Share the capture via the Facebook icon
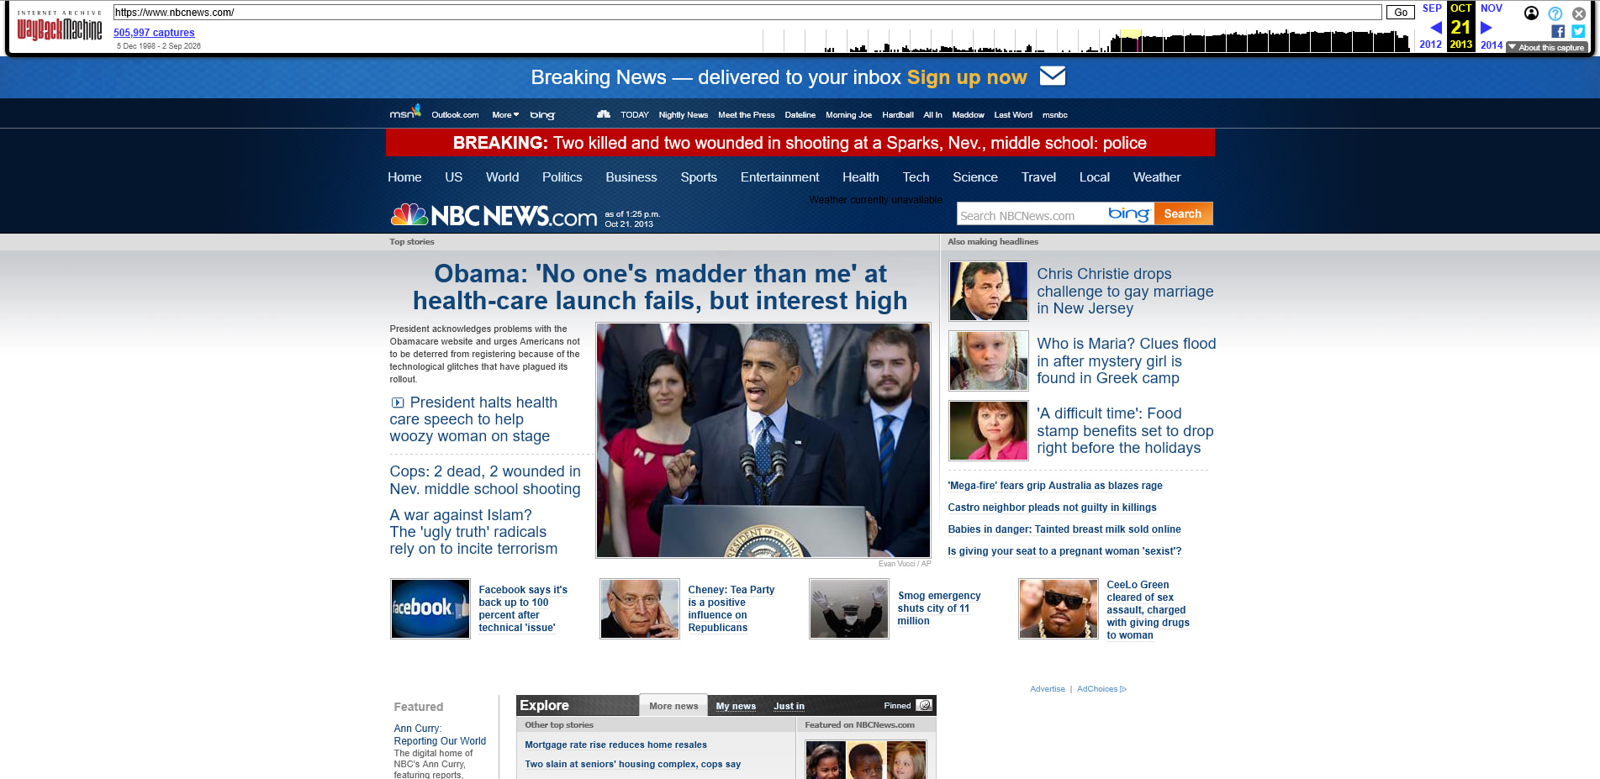Viewport: 1600px width, 779px height. (x=1558, y=31)
